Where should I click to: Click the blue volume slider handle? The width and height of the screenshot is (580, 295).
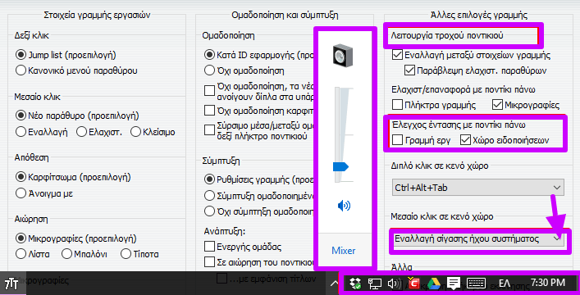[x=340, y=166]
